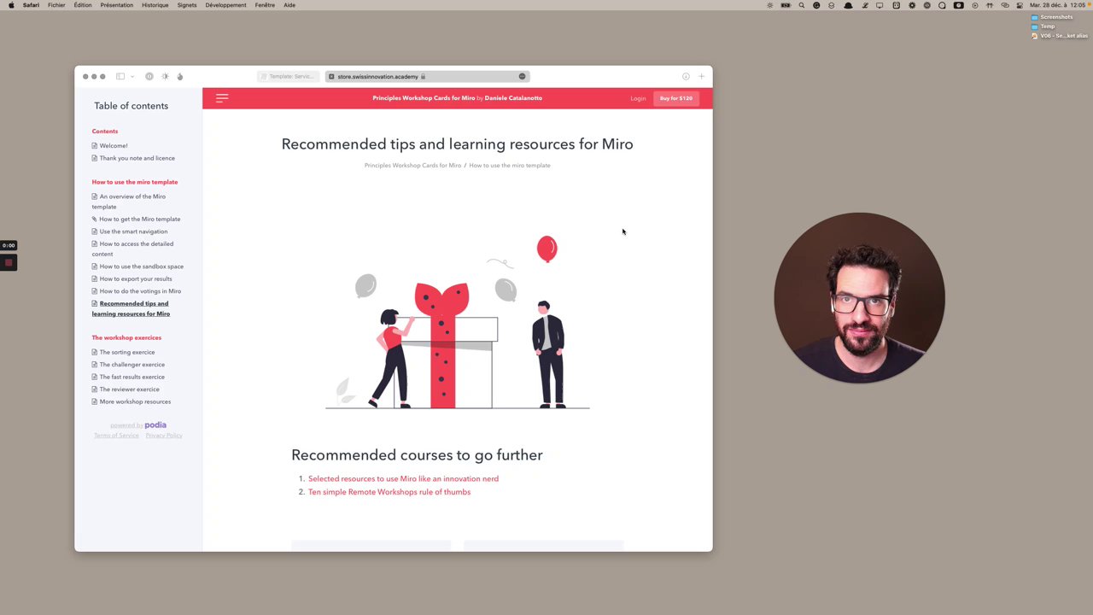
Task: Click the display mirroring icon in menu bar
Action: (880, 5)
